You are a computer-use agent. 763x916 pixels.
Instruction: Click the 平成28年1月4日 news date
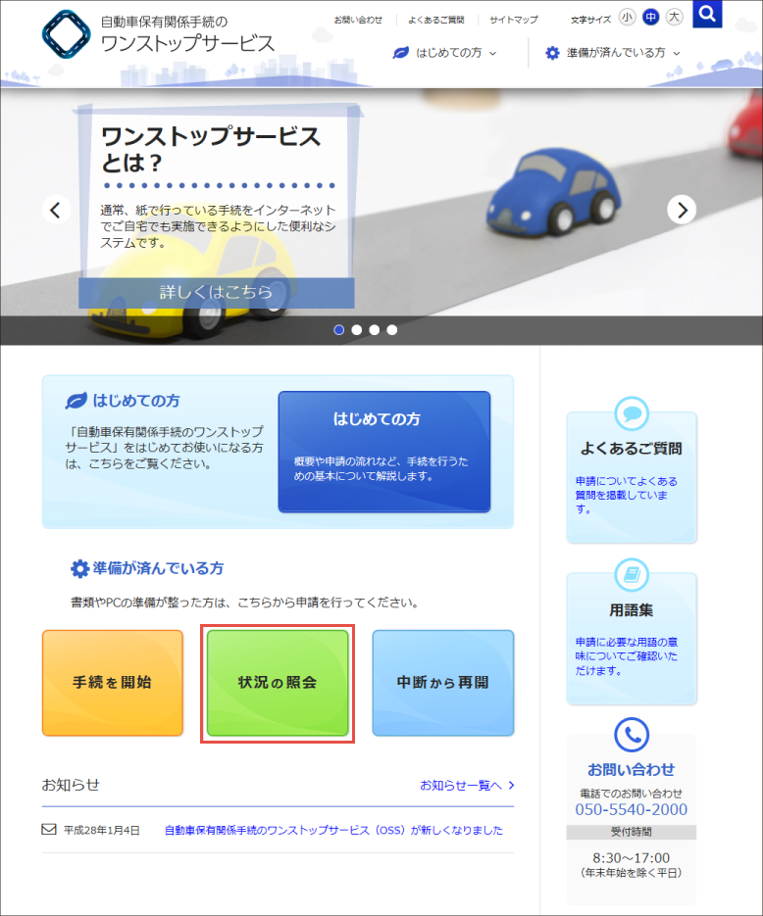[x=102, y=830]
